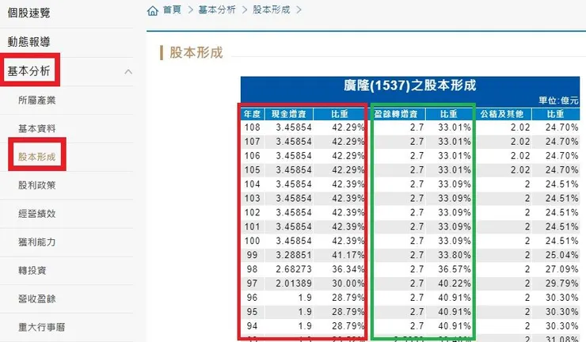Click 36.34% in year 98 row
Image resolution: width=586 pixels, height=342 pixels.
point(348,269)
